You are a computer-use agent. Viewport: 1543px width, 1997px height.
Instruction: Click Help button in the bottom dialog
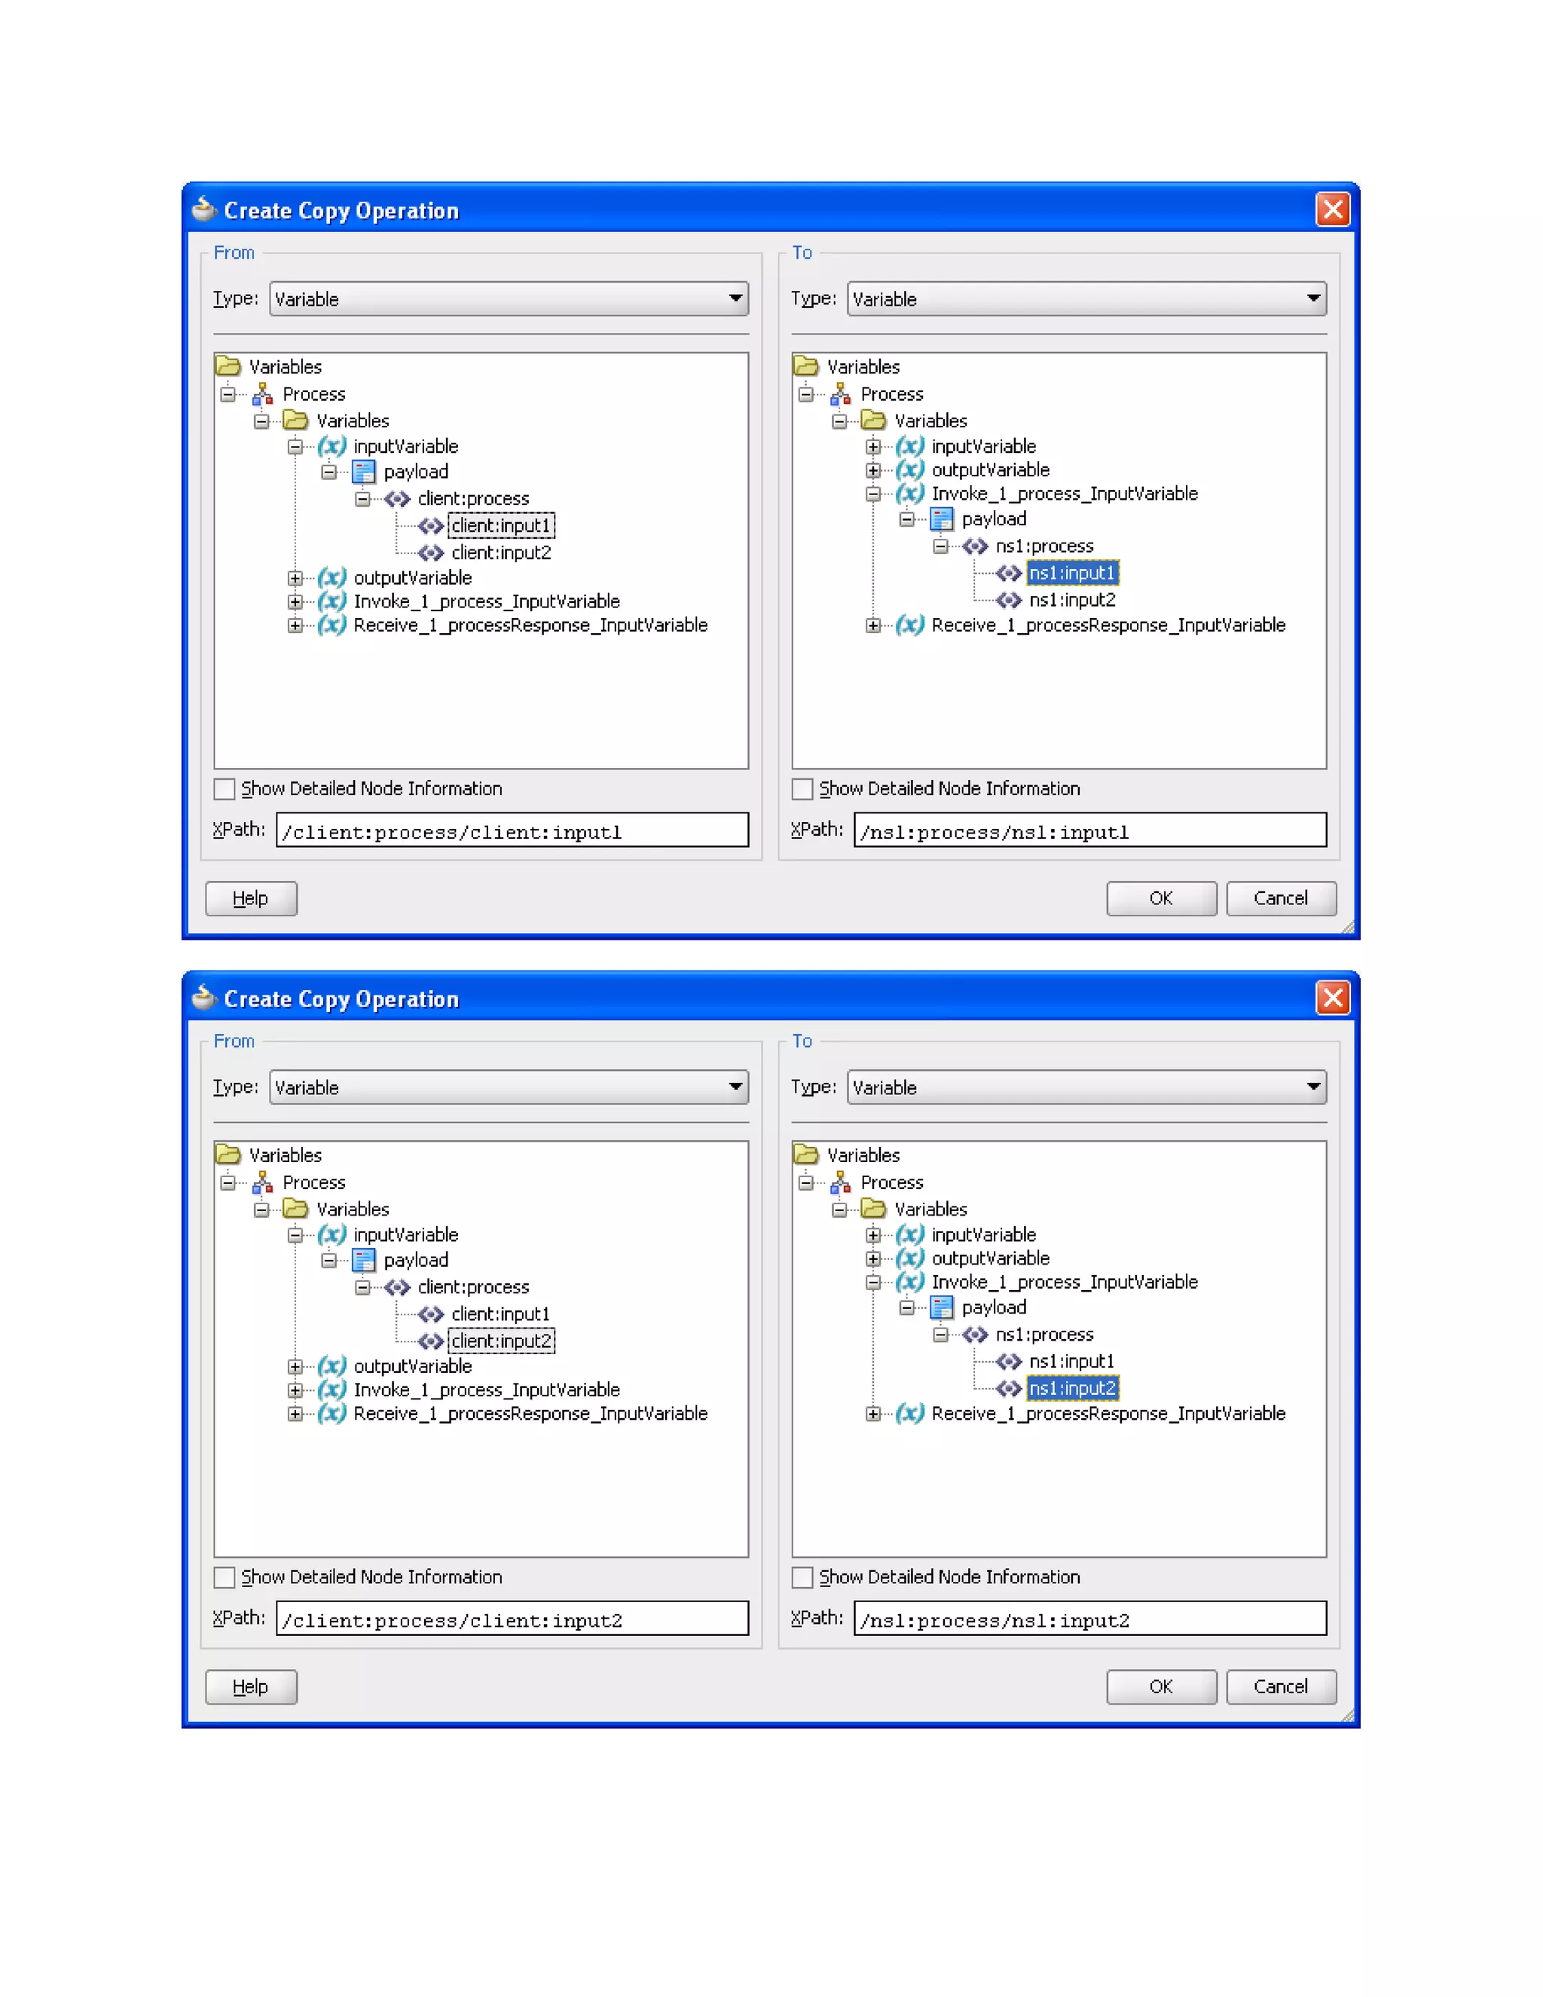(250, 1687)
